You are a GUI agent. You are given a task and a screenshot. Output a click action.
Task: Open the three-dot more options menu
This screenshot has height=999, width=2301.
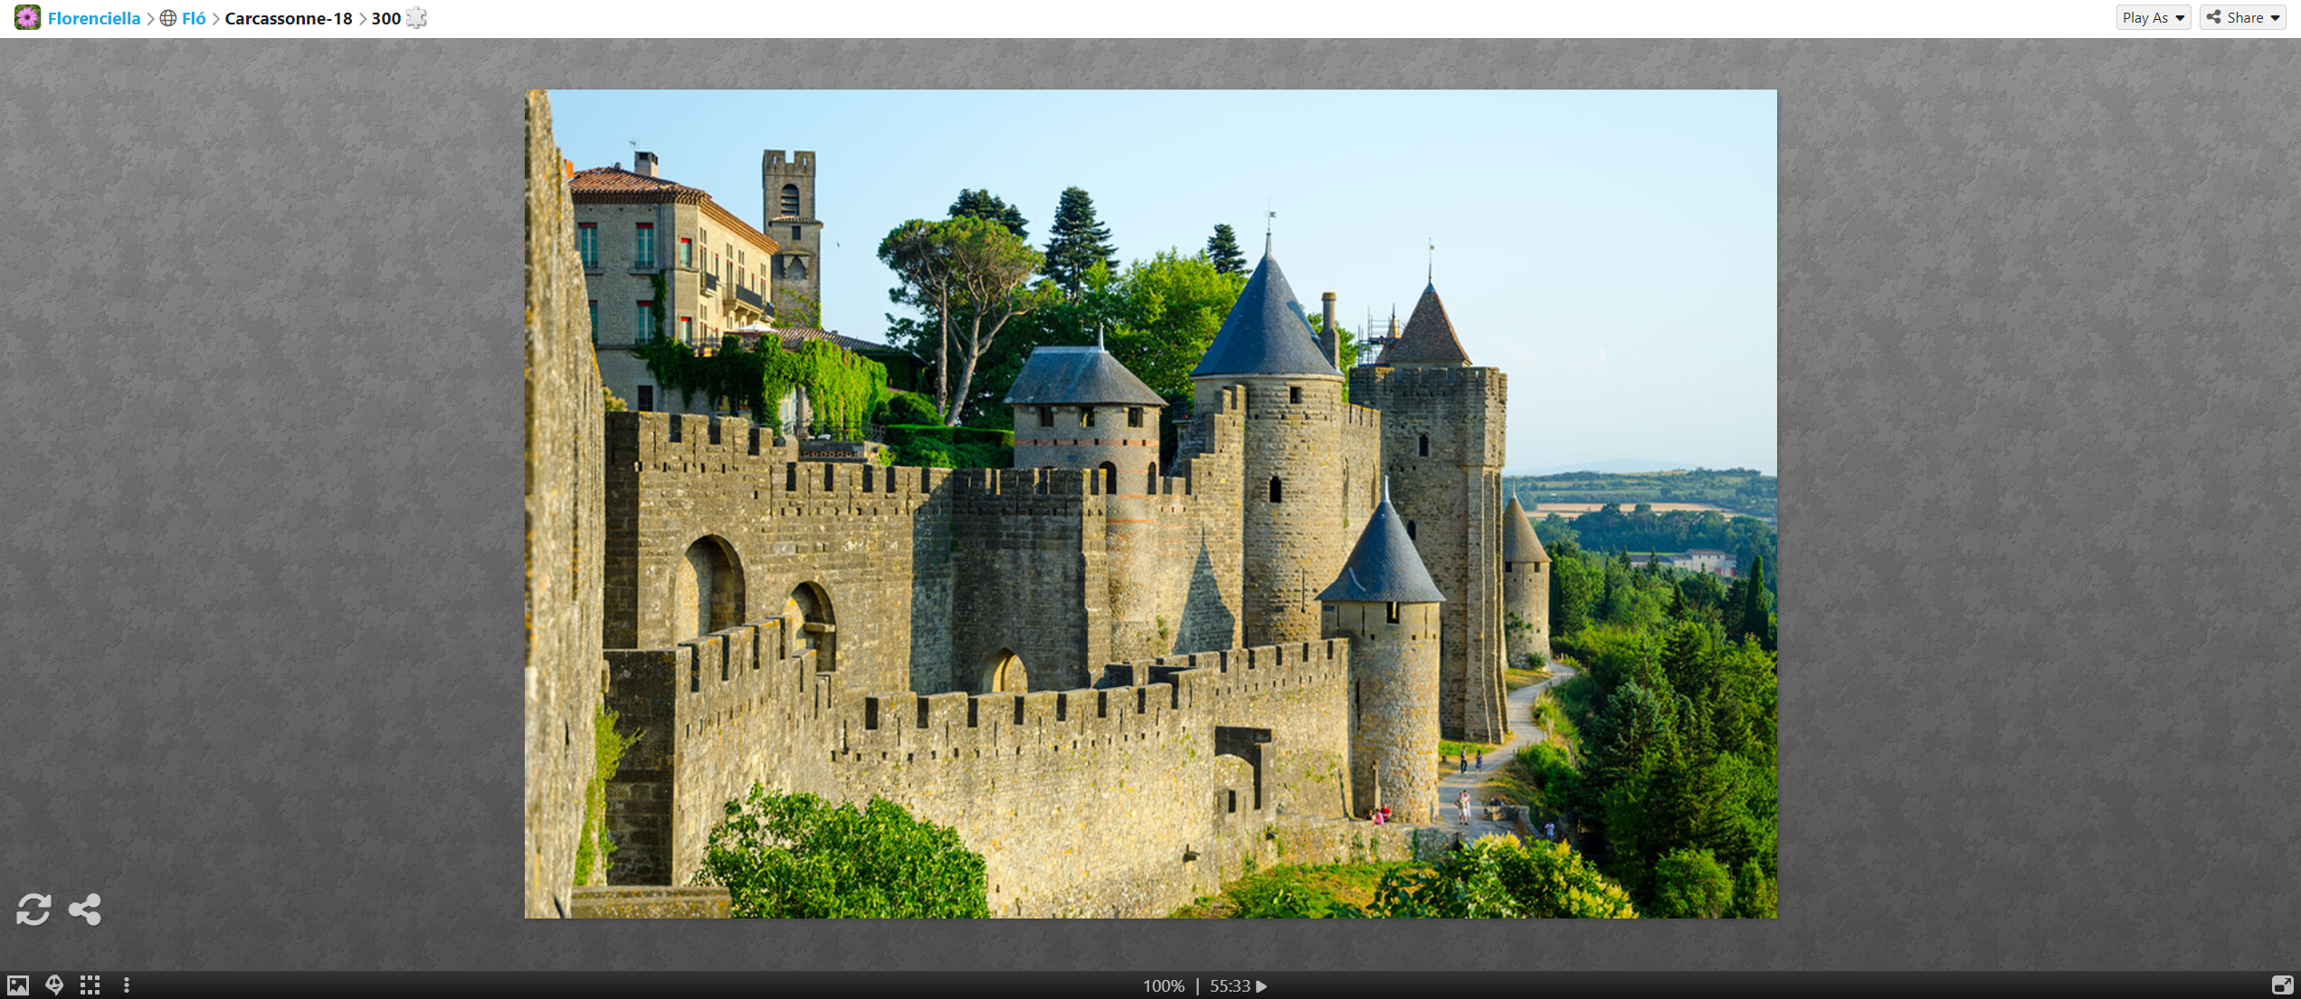(127, 985)
